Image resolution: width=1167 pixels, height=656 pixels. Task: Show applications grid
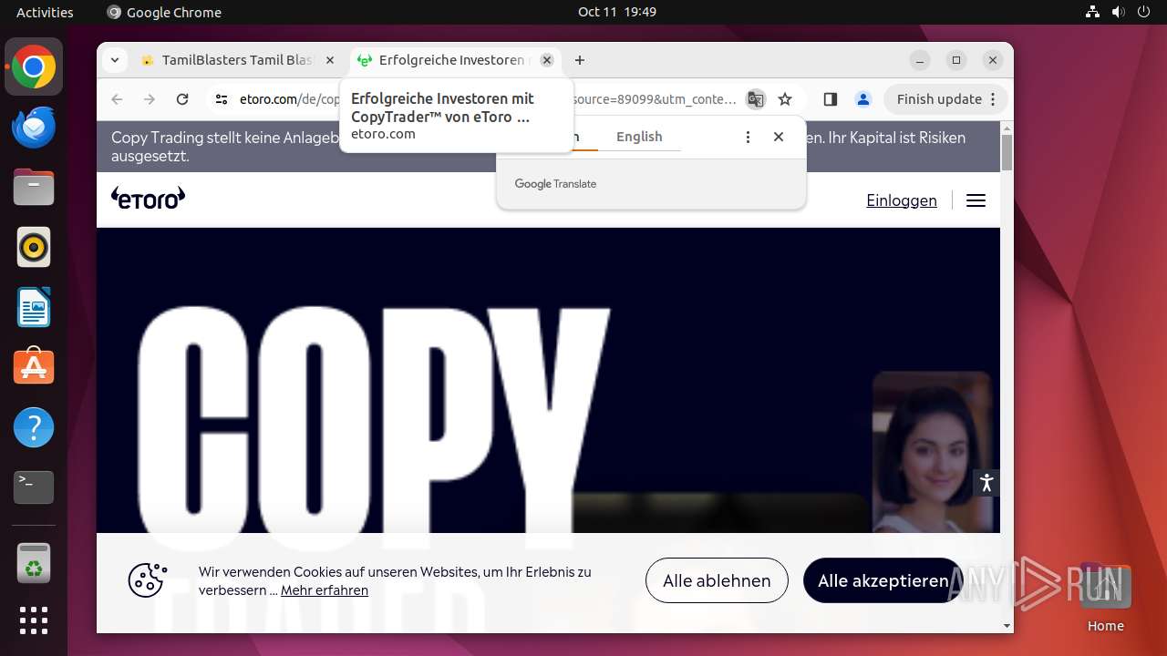pos(34,620)
